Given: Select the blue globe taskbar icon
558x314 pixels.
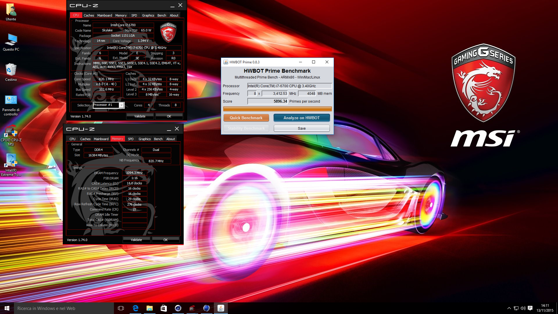Looking at the screenshot, I should 206,308.
